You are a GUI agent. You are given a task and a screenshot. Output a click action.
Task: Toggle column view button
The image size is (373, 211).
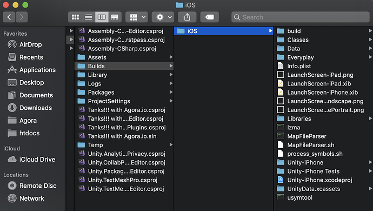click(x=102, y=17)
